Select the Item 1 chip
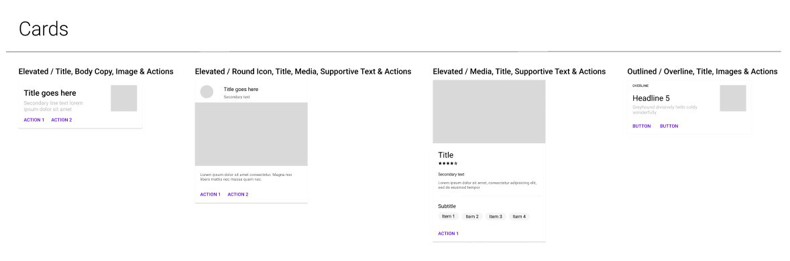The image size is (790, 261). 449,217
